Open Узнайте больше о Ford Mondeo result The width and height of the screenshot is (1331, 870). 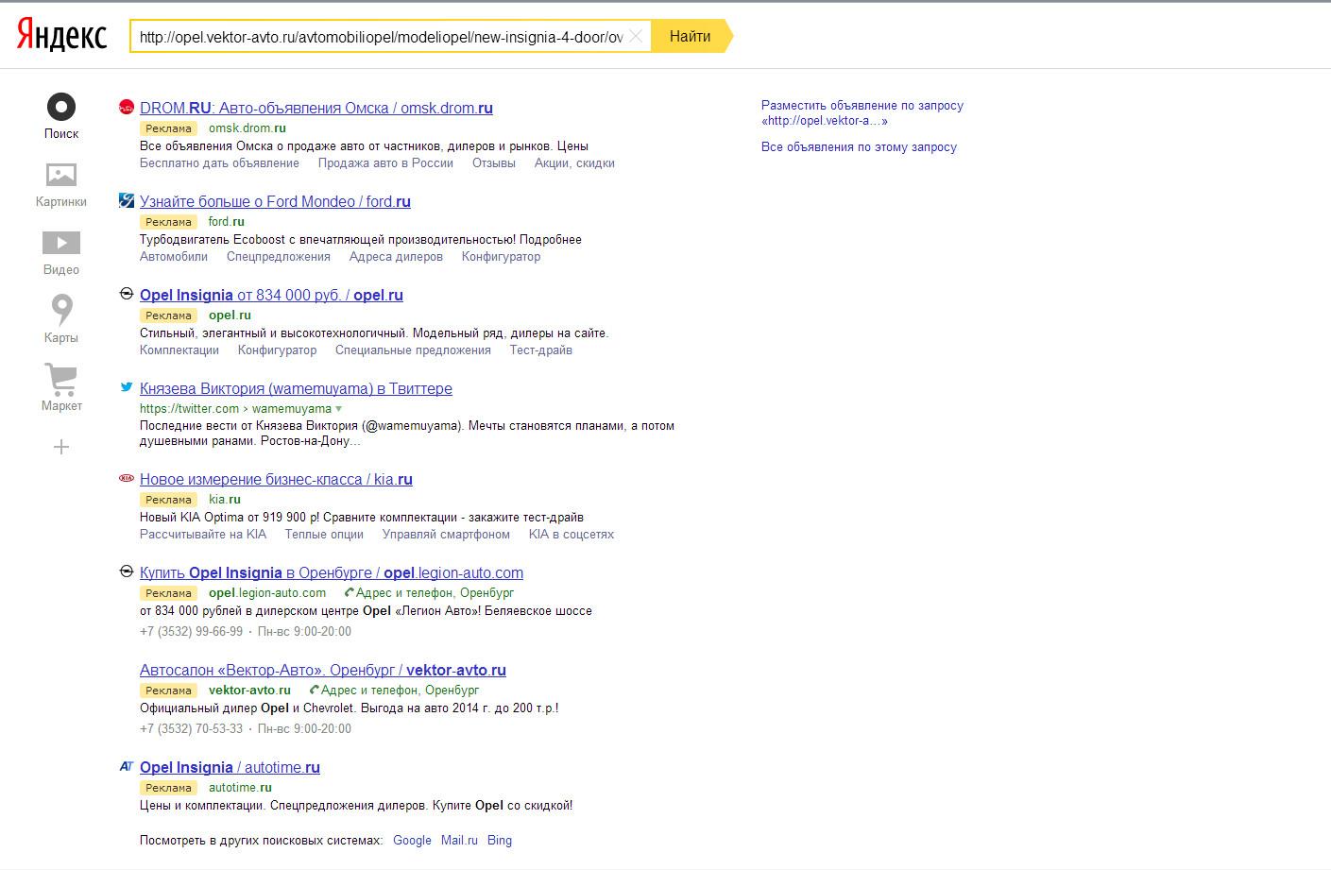click(x=275, y=201)
